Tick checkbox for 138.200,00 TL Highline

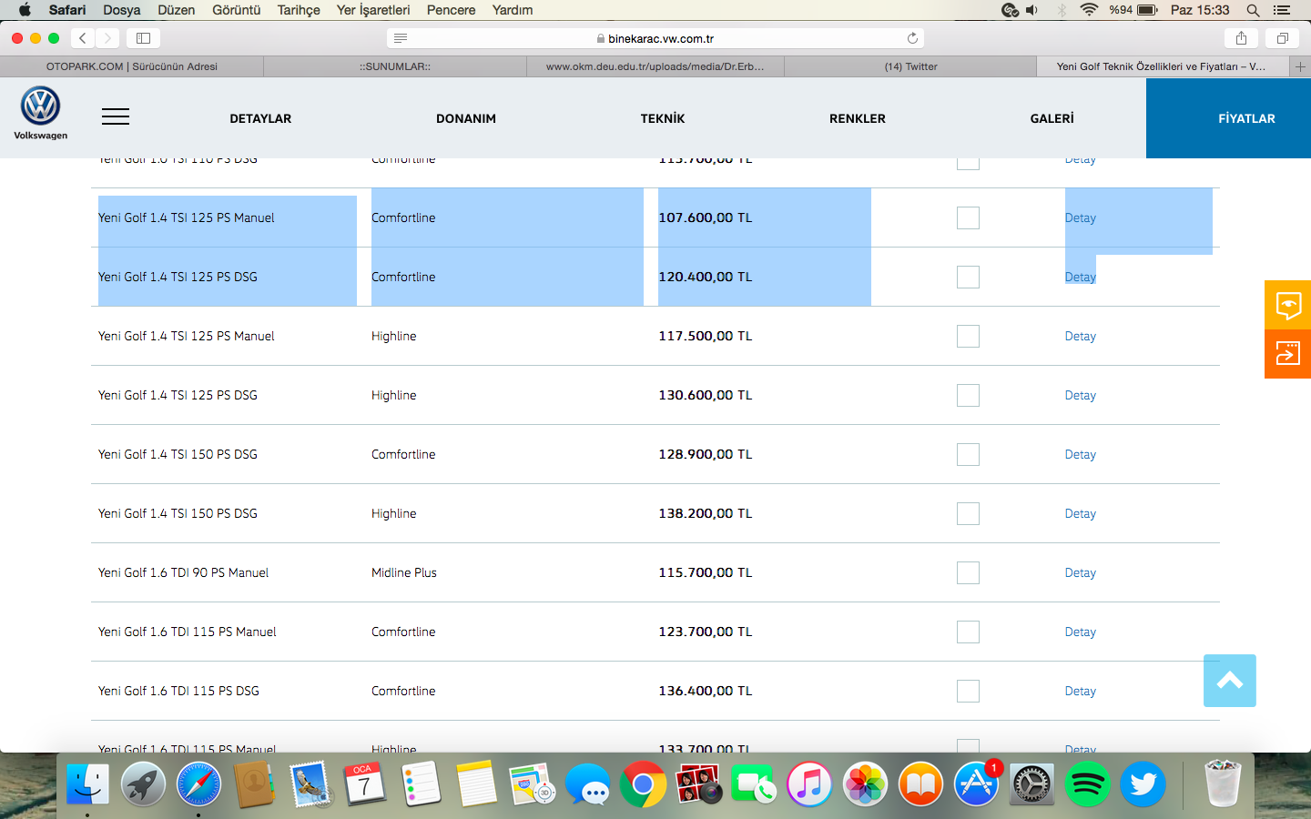click(x=968, y=513)
